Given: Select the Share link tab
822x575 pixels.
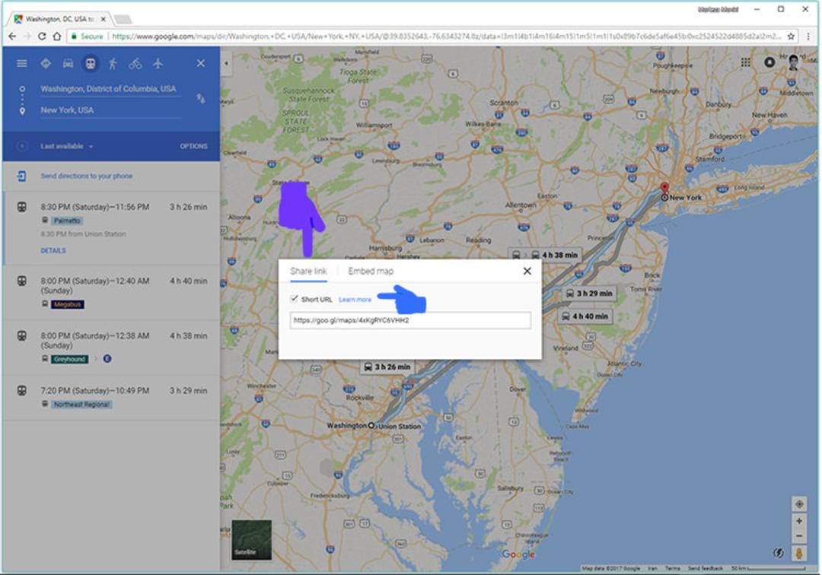Looking at the screenshot, I should pos(308,271).
